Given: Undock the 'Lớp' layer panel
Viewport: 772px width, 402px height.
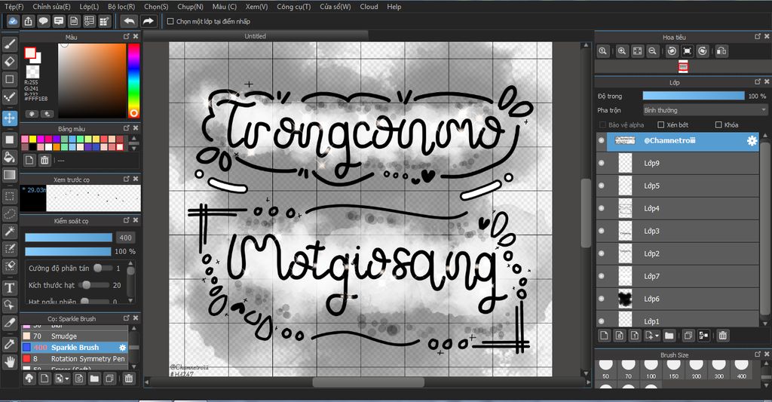Looking at the screenshot, I should pyautogui.click(x=758, y=81).
